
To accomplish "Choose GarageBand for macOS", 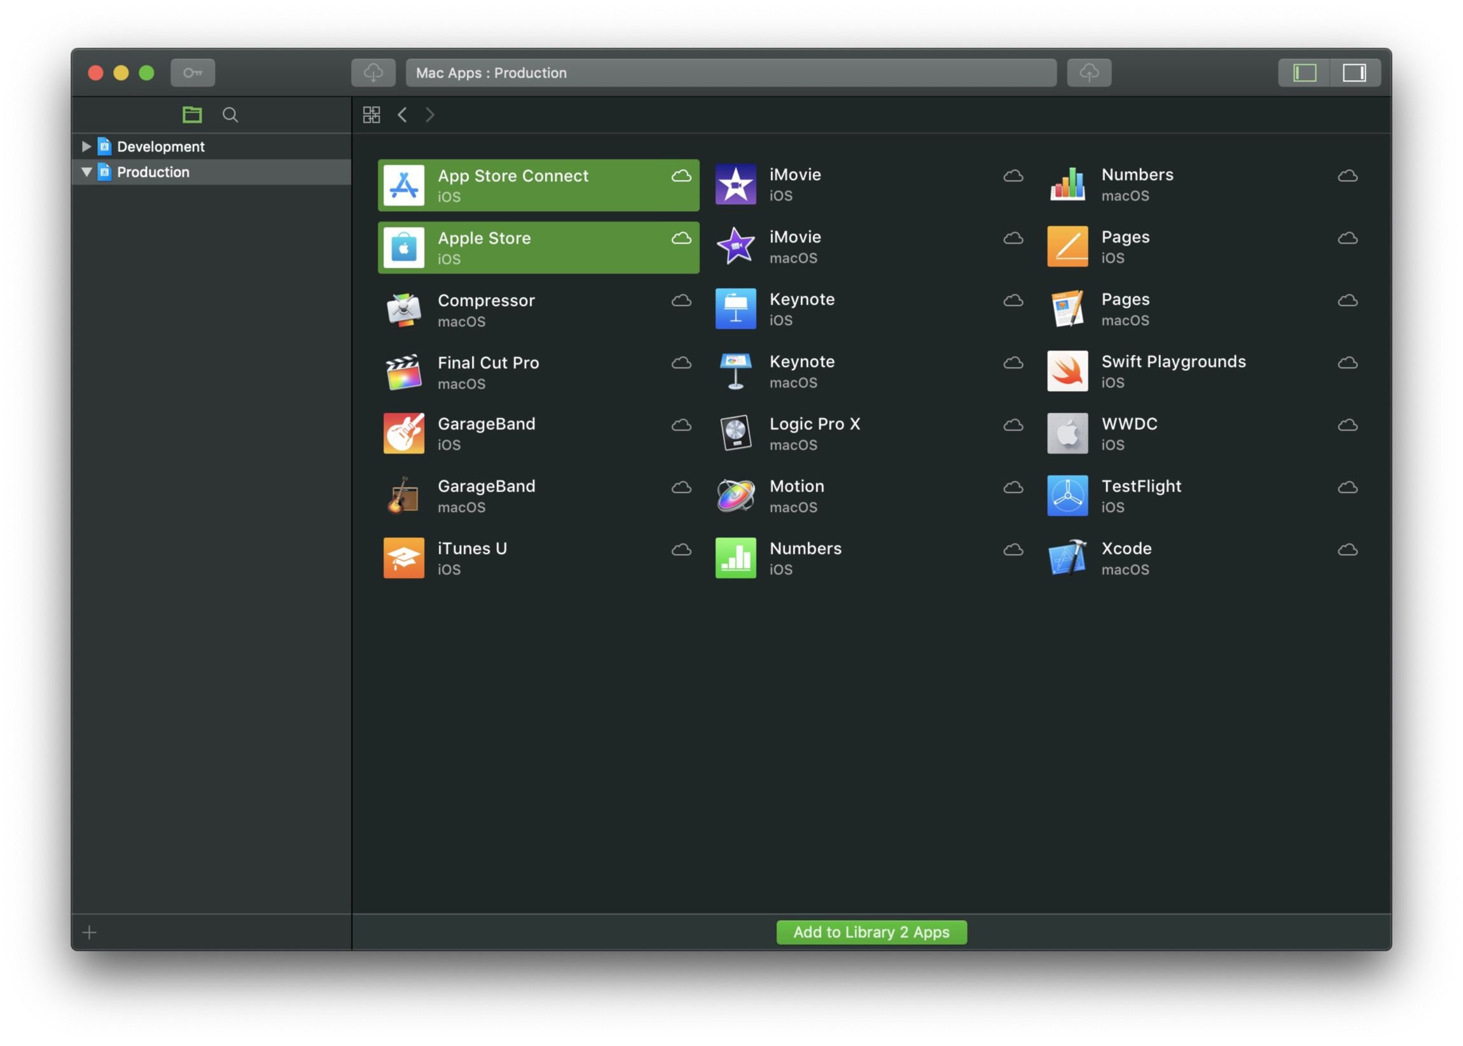I will (538, 496).
